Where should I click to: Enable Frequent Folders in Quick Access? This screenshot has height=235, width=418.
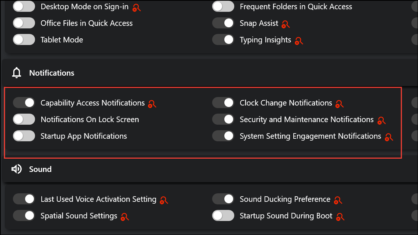pyautogui.click(x=223, y=7)
